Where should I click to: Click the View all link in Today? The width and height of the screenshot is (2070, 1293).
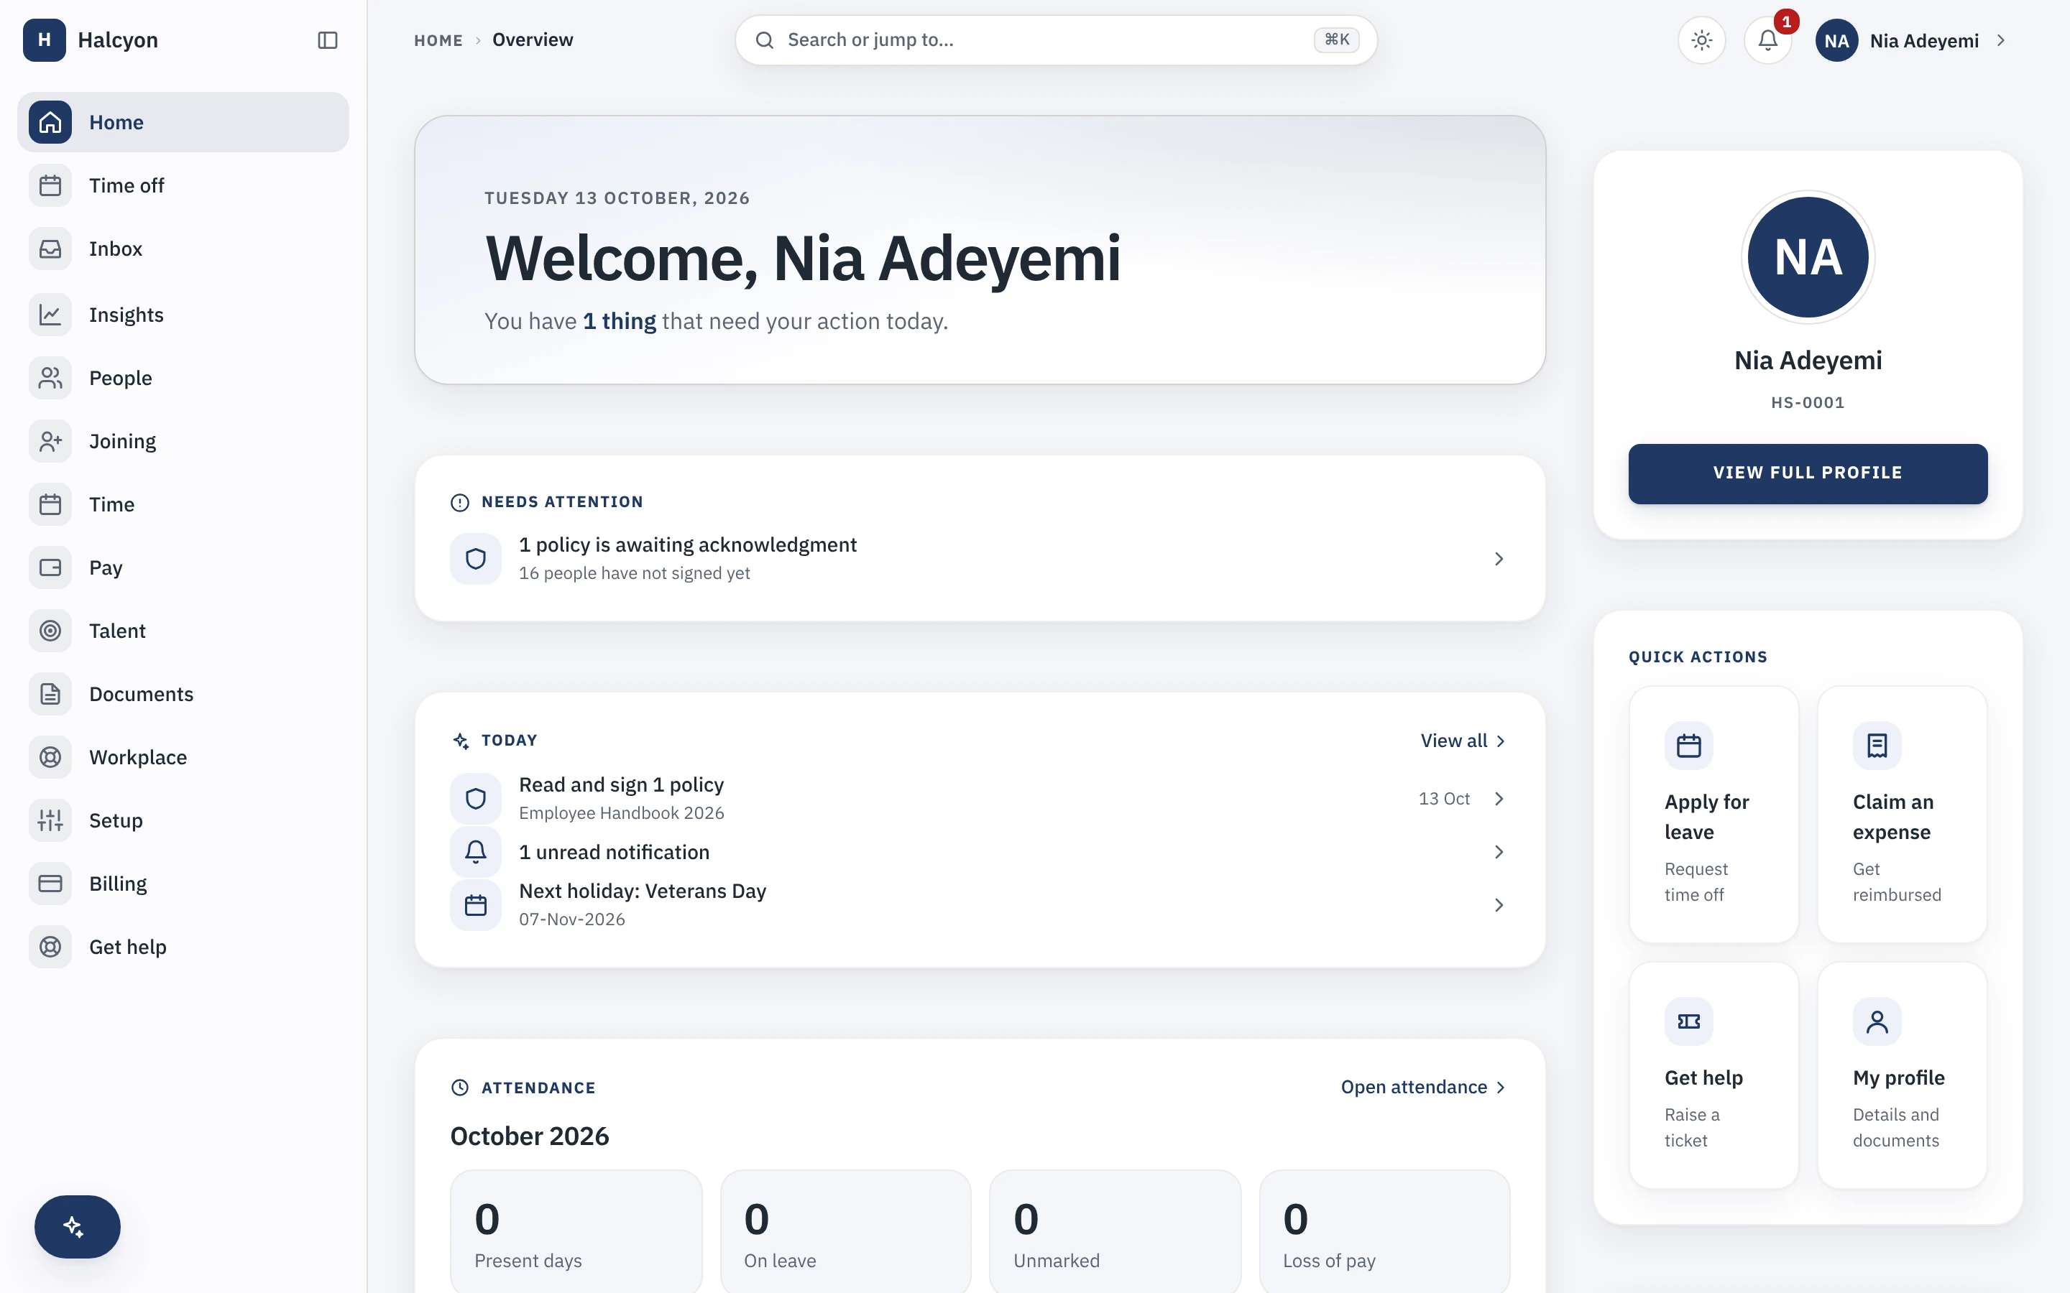coord(1463,741)
